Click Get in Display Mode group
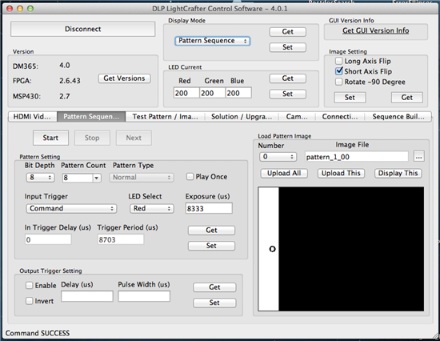Image resolution: width=440 pixels, height=341 pixels. pos(288,32)
